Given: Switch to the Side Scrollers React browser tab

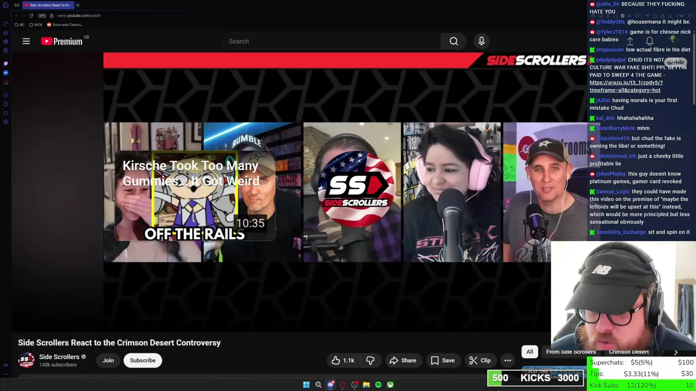Looking at the screenshot, I should coord(48,5).
